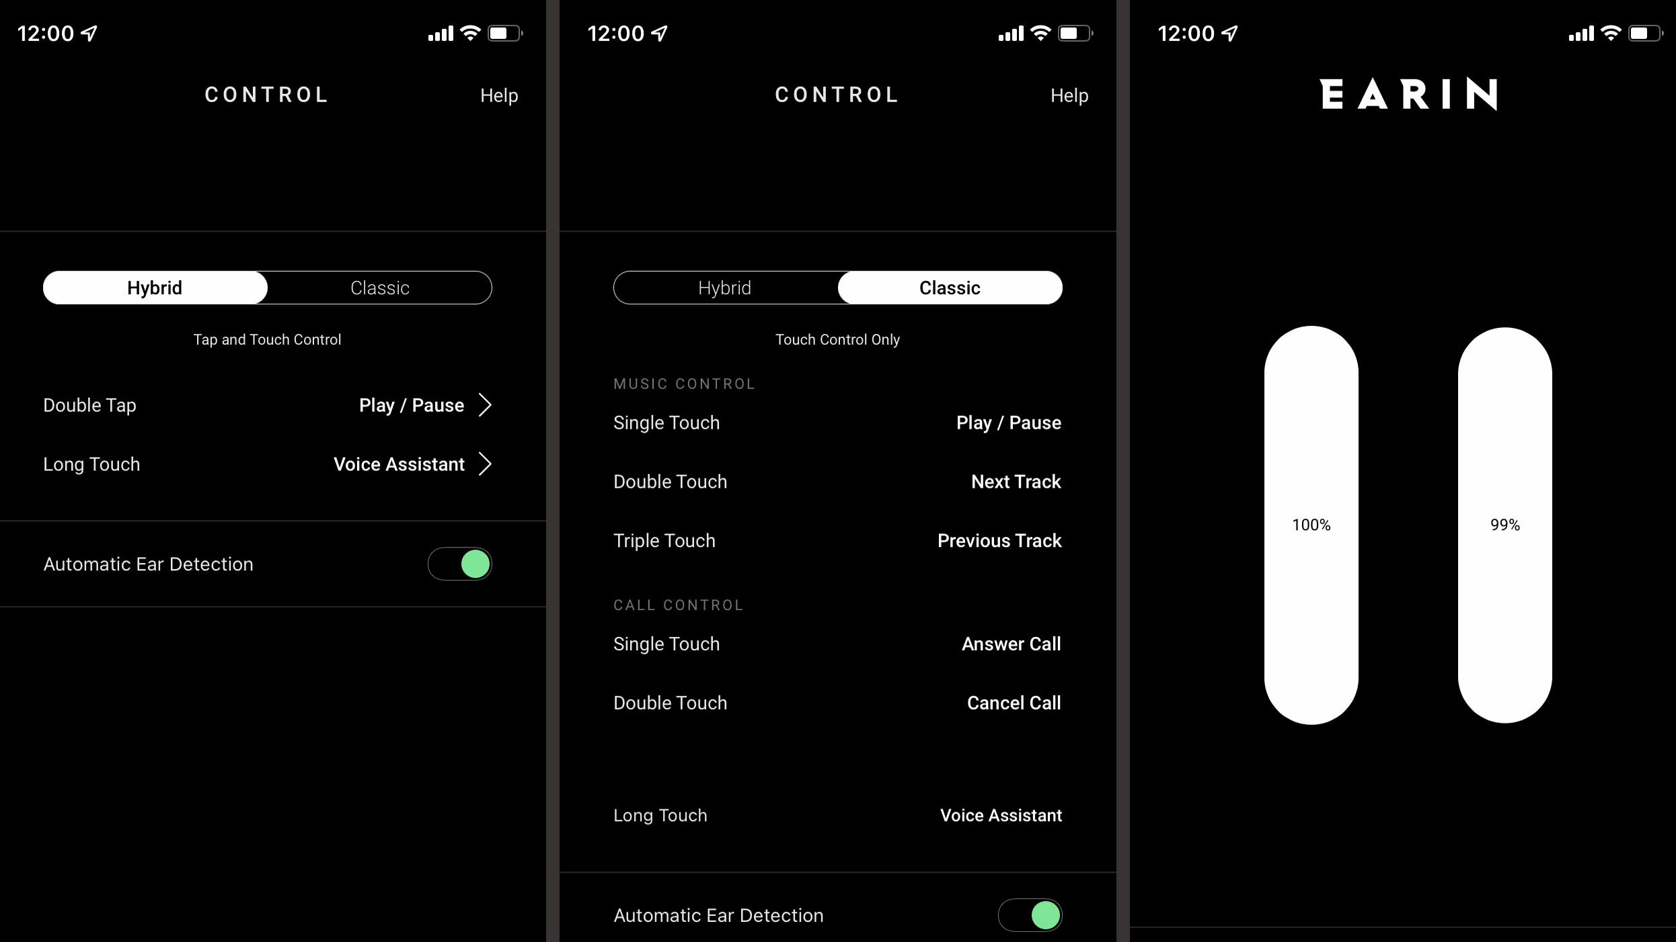Click the left earbud capsule thumbnail

pos(1310,523)
